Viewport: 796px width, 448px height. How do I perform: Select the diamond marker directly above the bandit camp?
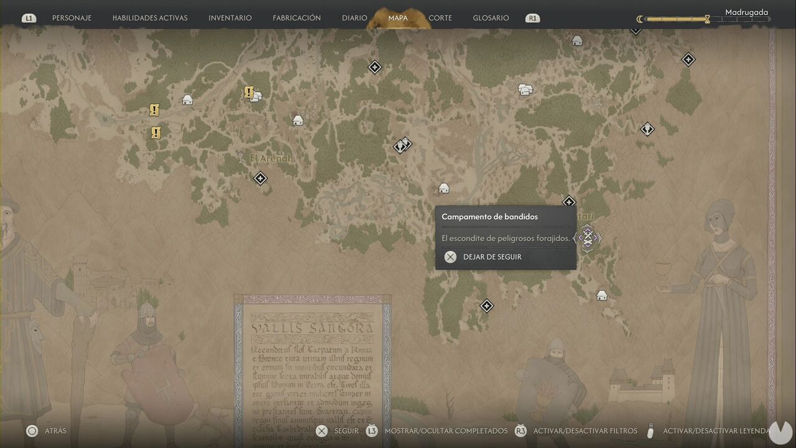pyautogui.click(x=568, y=202)
